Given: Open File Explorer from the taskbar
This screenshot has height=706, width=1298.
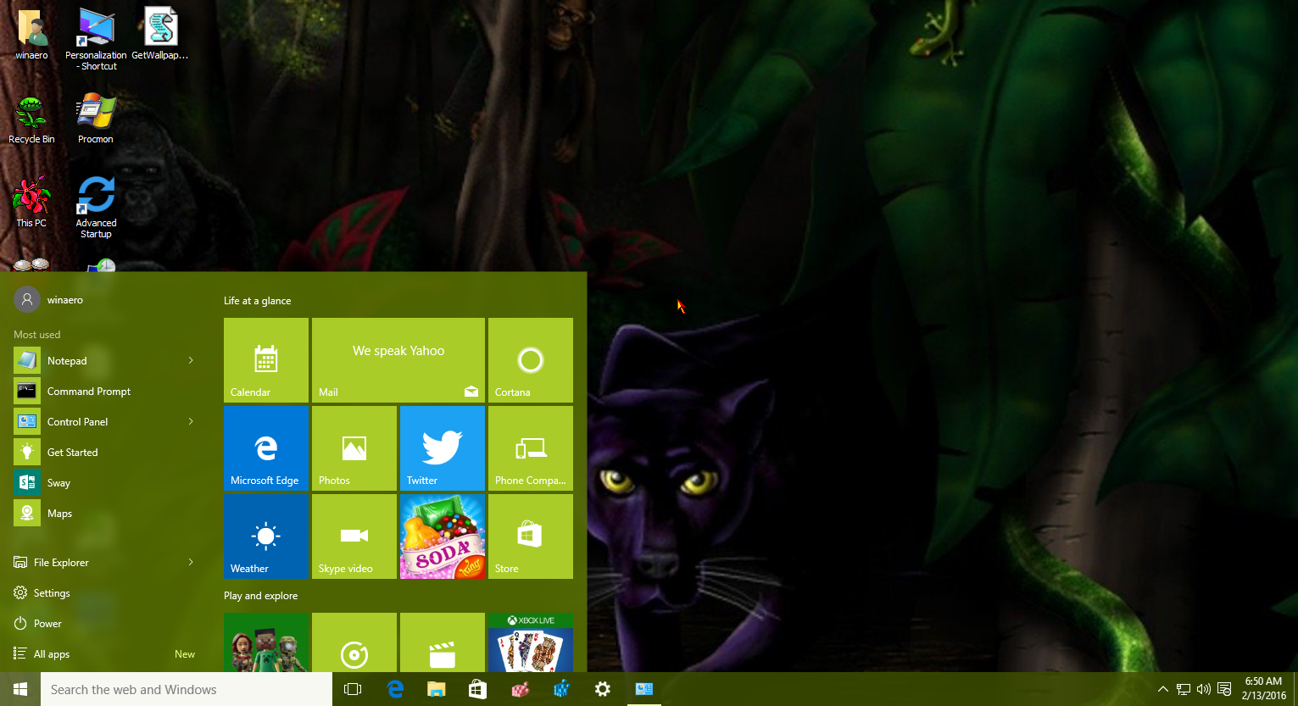Looking at the screenshot, I should click(x=437, y=689).
